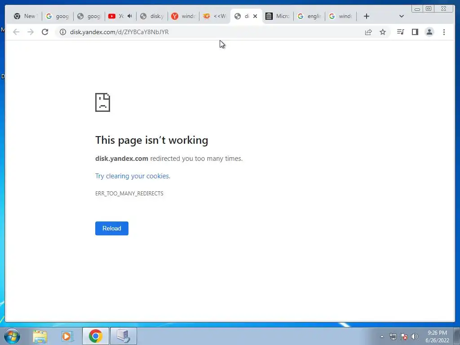Open the Chrome profile avatar

tap(429, 32)
